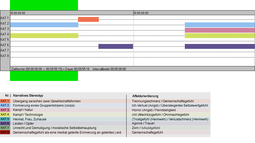Click '(All-)Macht(s)gefühl / Ohnmachtsgefühl' text

tap(160, 114)
